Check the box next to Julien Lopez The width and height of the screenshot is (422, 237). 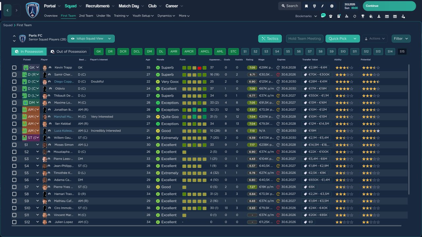click(14, 222)
